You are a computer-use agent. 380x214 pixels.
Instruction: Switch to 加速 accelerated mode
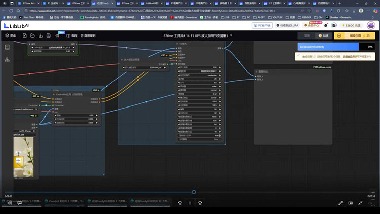coord(323,36)
